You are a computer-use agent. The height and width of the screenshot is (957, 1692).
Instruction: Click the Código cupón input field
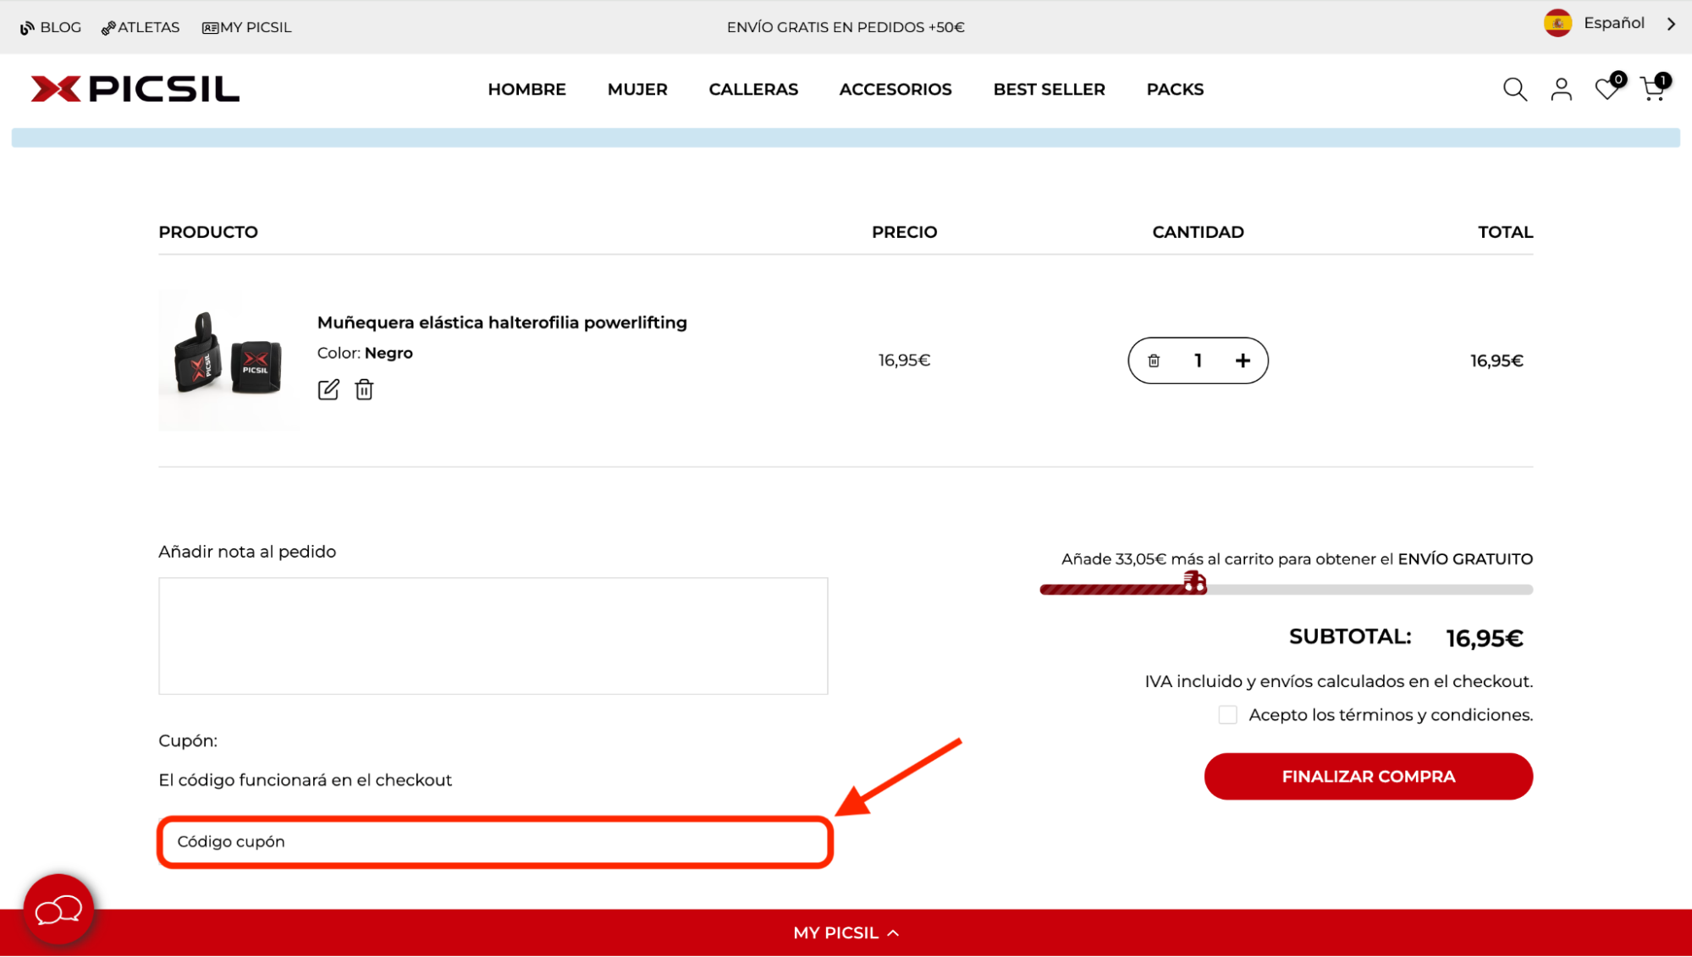495,842
